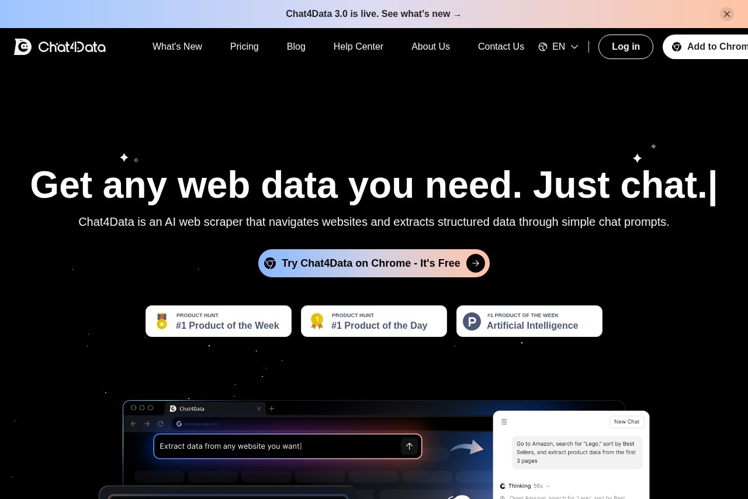Viewport: 748px width, 499px height.
Task: Open the What's New menu item
Action: pos(177,47)
